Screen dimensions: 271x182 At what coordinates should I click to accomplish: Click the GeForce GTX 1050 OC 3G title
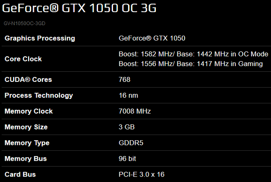tap(79, 8)
